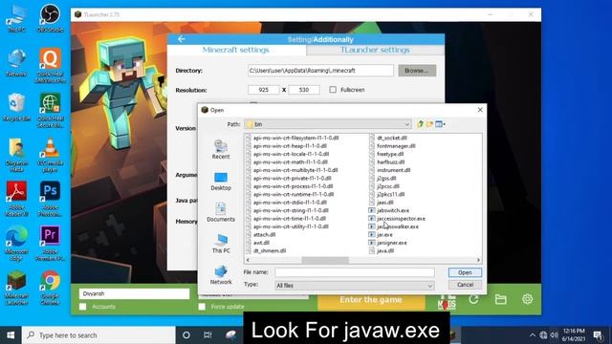Switch to TLauncher settings tab

click(375, 50)
